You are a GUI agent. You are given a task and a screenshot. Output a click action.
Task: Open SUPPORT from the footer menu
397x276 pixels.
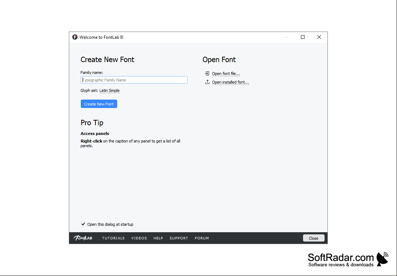coord(179,238)
